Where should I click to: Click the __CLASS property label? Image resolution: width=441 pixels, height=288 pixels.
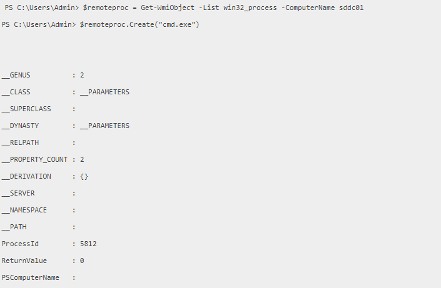click(16, 92)
